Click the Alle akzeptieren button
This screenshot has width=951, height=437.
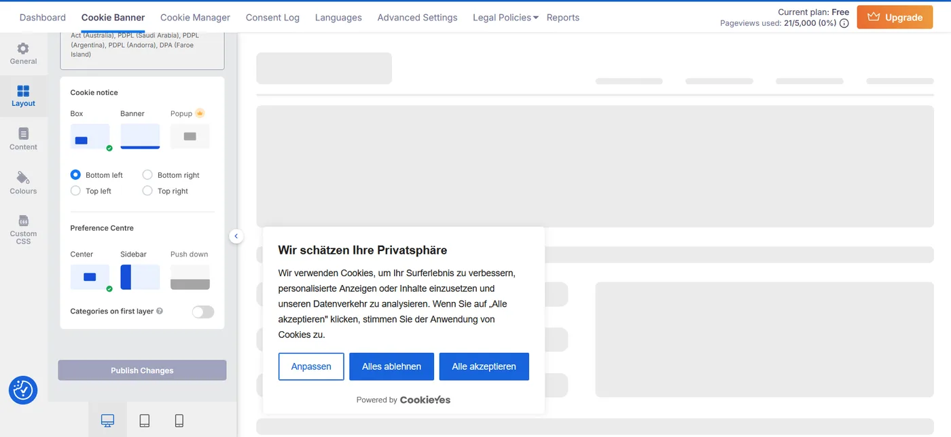tap(484, 366)
